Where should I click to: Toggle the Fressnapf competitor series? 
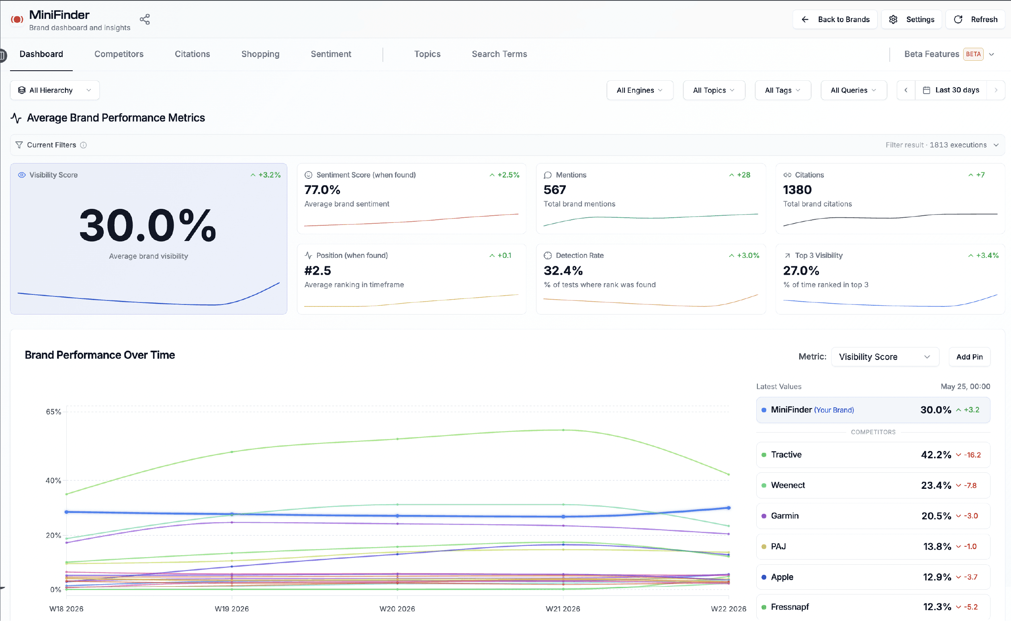tap(873, 607)
